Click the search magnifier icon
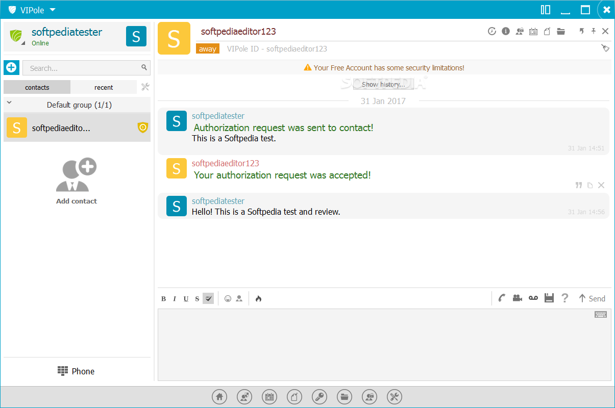The width and height of the screenshot is (615, 408). tap(144, 67)
